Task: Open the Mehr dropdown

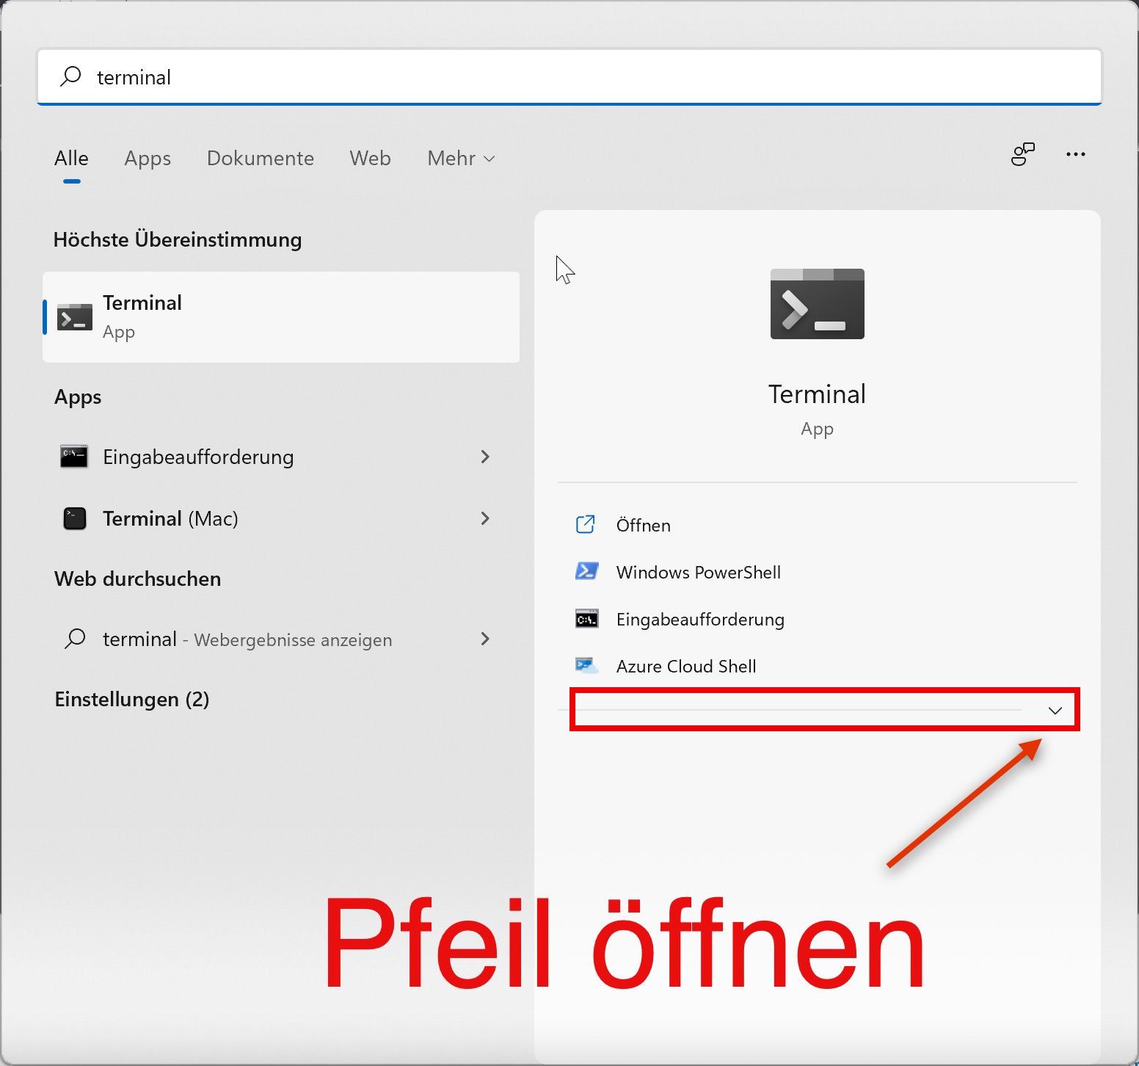Action: [x=461, y=159]
